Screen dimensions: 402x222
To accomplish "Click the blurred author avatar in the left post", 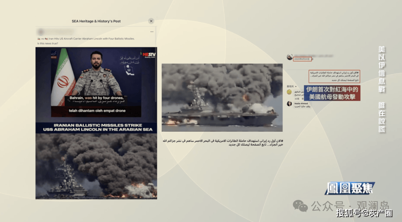I will (x=40, y=32).
